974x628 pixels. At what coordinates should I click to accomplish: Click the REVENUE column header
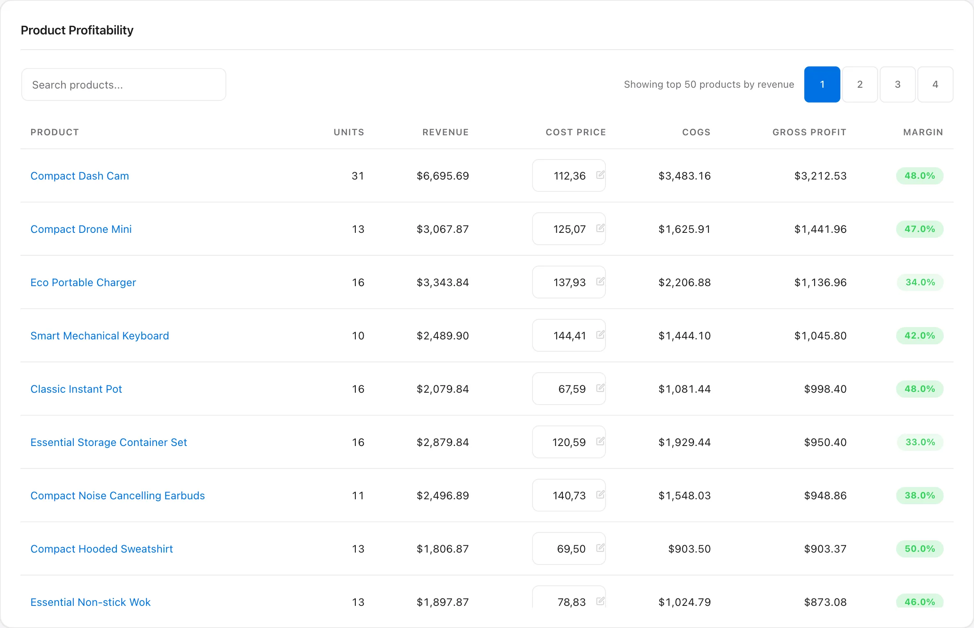pyautogui.click(x=446, y=132)
